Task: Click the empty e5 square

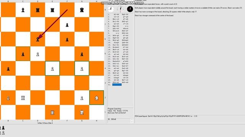Action: click(52, 54)
